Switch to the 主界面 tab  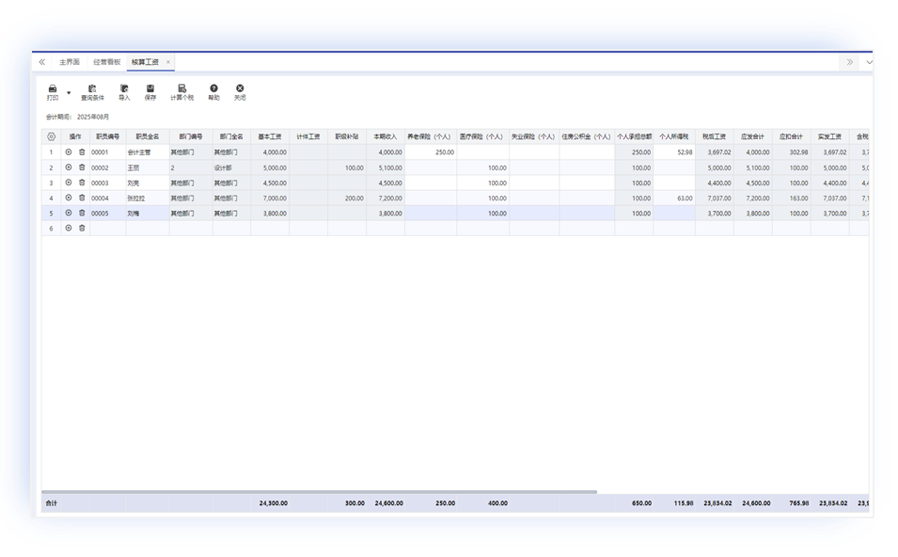pyautogui.click(x=70, y=62)
